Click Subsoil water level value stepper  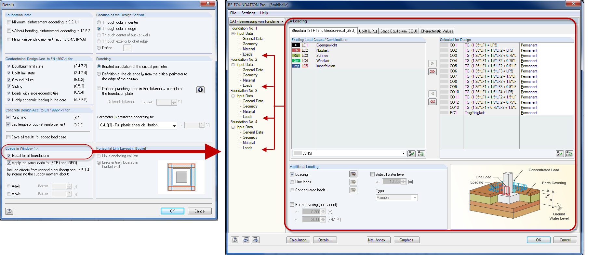[x=404, y=182]
